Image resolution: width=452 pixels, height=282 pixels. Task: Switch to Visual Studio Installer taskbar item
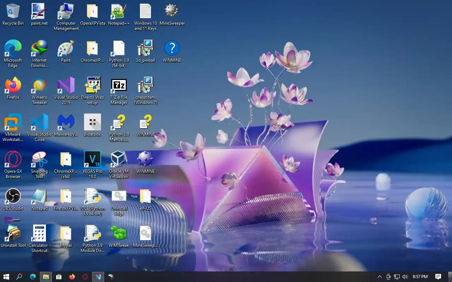pos(98,277)
